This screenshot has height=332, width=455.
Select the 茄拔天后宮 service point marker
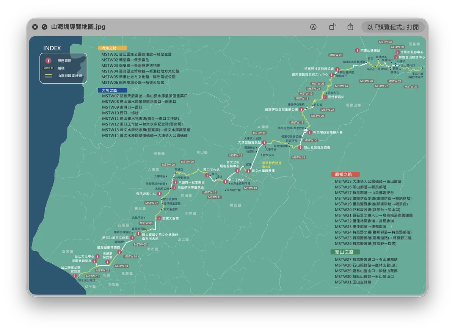[159, 218]
